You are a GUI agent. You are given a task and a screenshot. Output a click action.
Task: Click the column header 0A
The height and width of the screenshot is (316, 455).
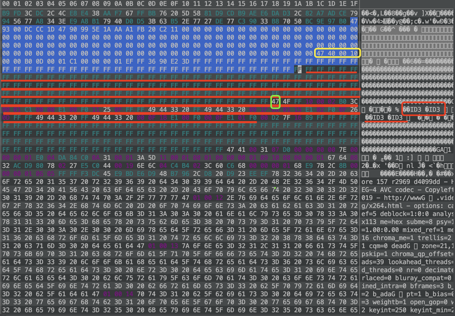point(118,4)
